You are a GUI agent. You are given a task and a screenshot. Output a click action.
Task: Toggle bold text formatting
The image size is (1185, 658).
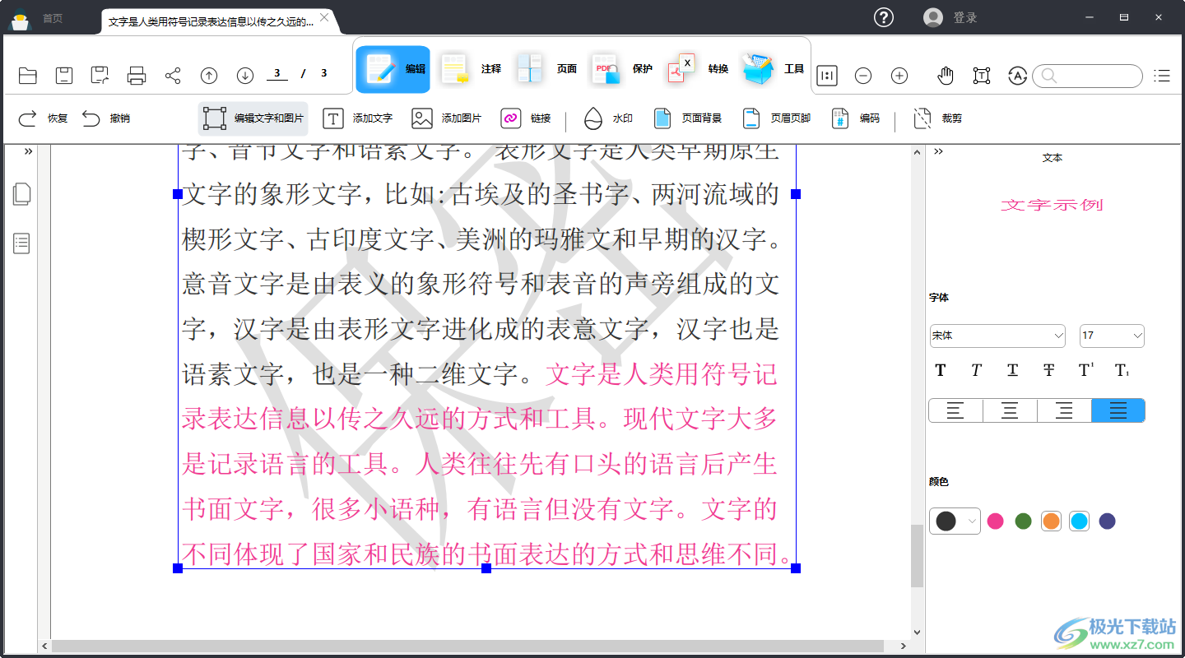point(941,370)
